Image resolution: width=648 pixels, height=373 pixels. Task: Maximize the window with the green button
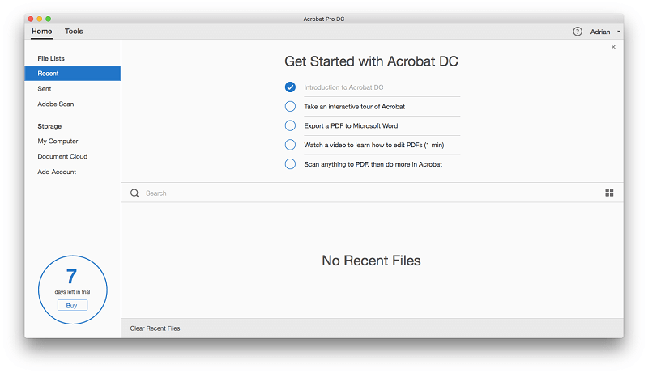[48, 19]
